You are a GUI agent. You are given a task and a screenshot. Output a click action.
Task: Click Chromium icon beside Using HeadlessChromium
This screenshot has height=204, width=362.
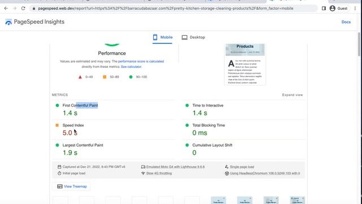point(227,173)
